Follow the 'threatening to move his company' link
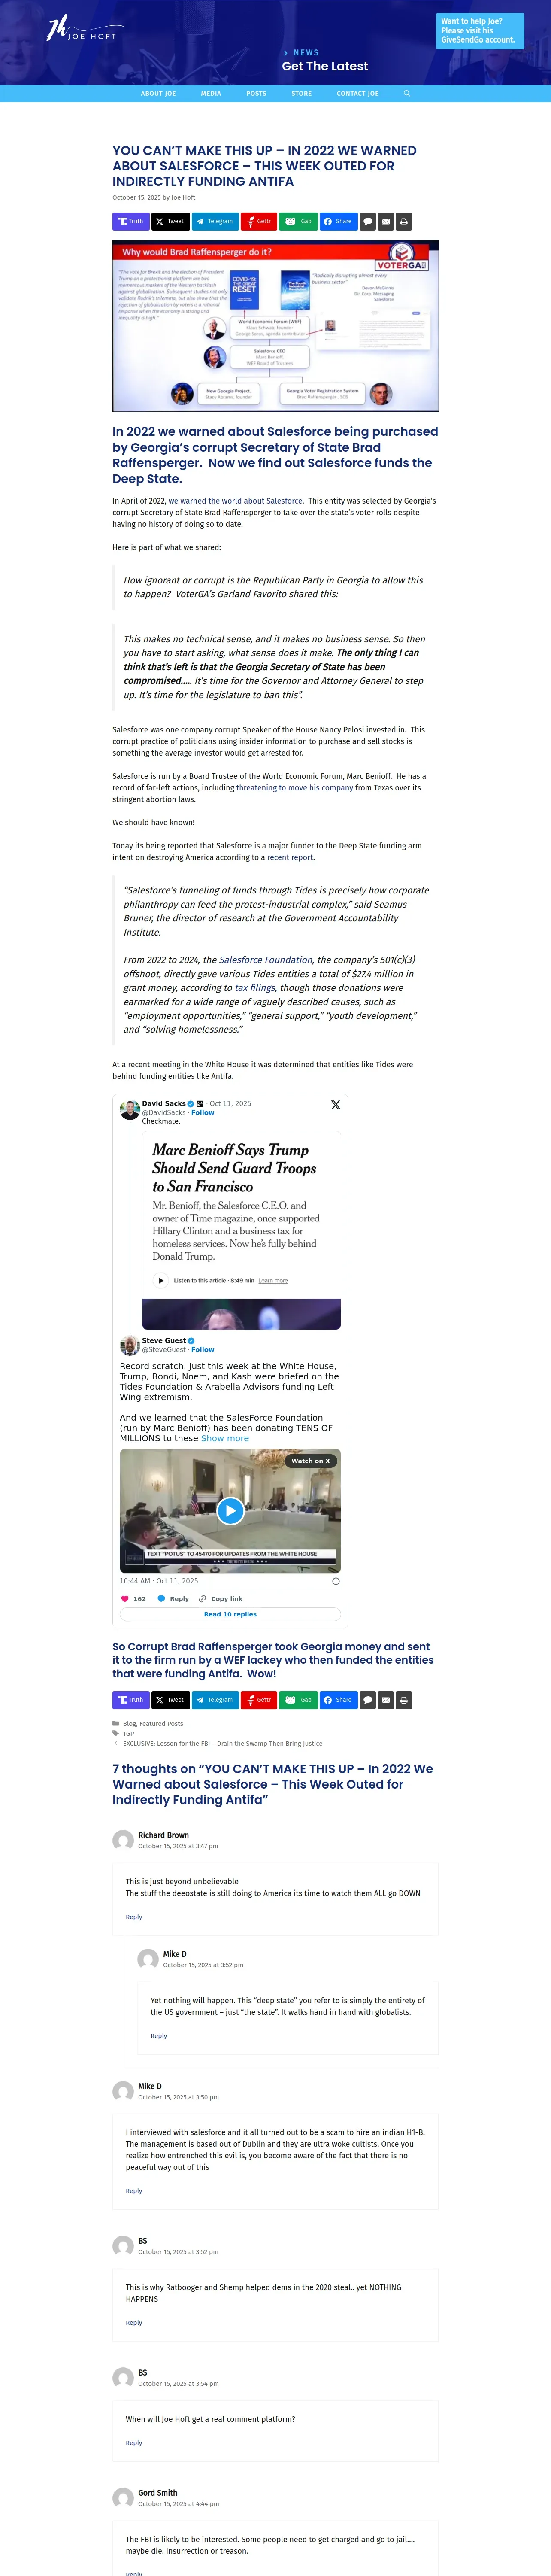This screenshot has width=551, height=2576. (295, 787)
